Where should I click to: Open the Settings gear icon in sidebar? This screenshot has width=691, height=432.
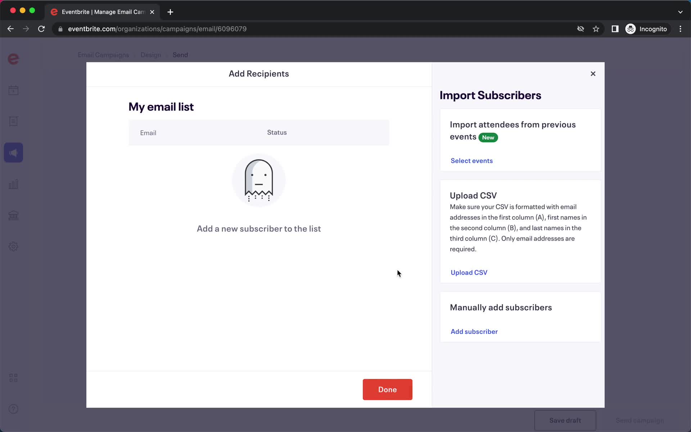pyautogui.click(x=13, y=247)
